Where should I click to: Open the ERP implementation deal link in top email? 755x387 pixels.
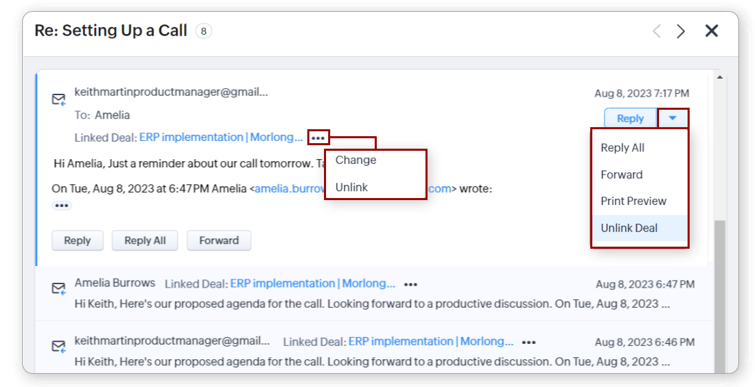tap(221, 138)
